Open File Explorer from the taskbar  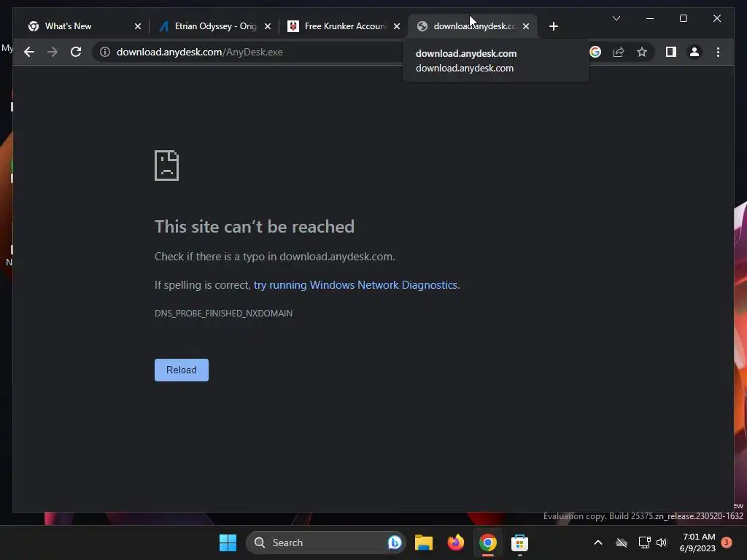(x=424, y=542)
